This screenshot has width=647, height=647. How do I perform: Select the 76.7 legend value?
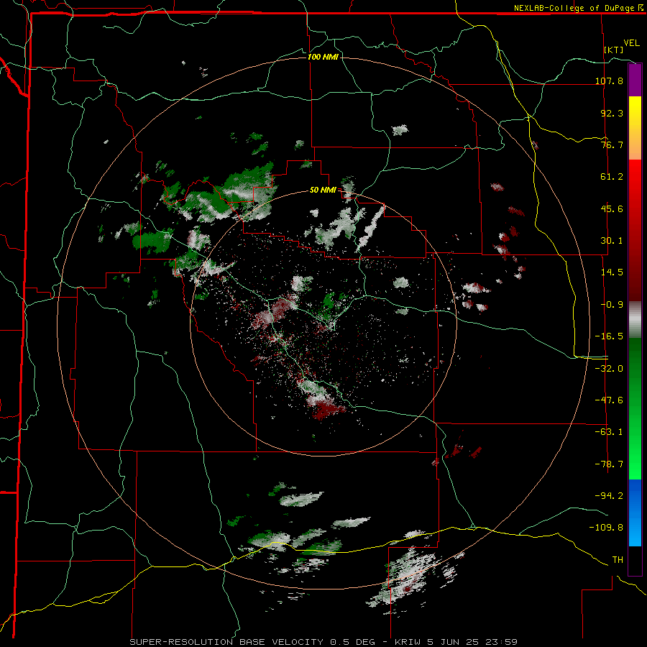[612, 144]
